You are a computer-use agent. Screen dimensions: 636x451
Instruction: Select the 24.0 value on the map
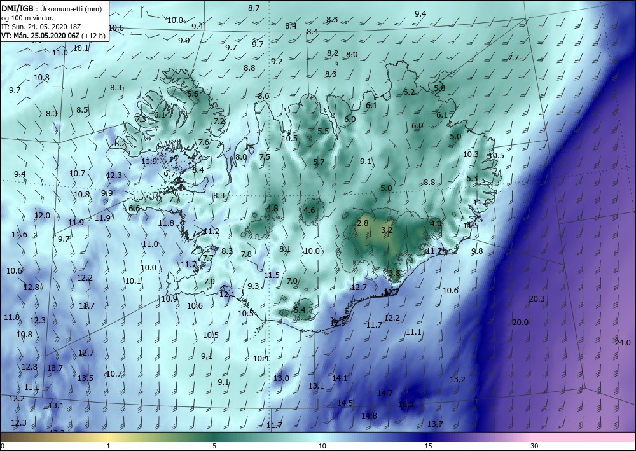point(623,343)
